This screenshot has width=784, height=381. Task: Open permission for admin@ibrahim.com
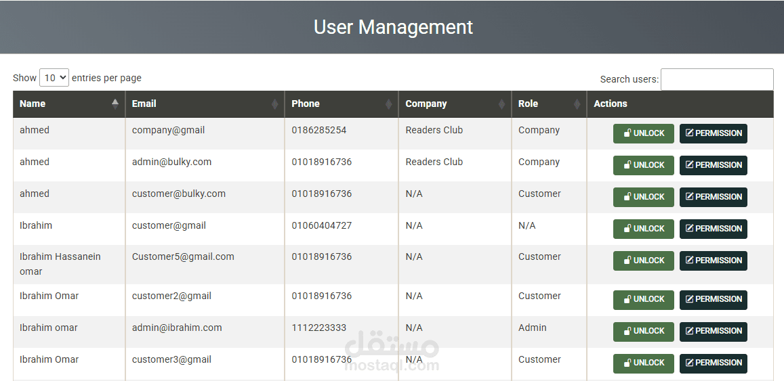coord(713,332)
